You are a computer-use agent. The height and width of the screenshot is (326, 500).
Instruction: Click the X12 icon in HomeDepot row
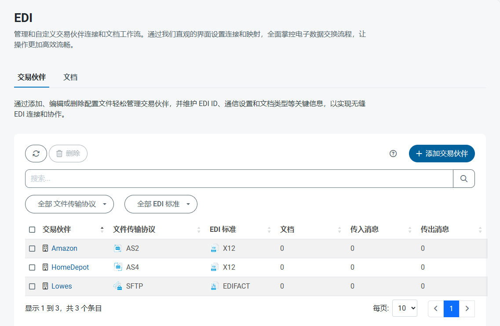(x=214, y=267)
